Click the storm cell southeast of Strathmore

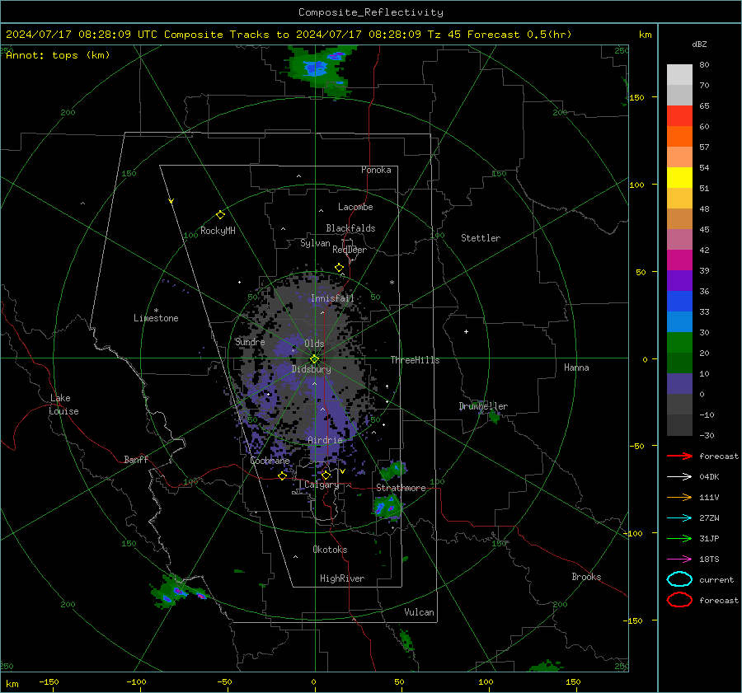387,508
